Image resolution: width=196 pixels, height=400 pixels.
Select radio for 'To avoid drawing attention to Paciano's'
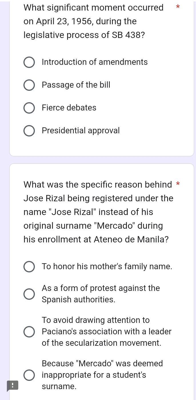click(x=29, y=332)
